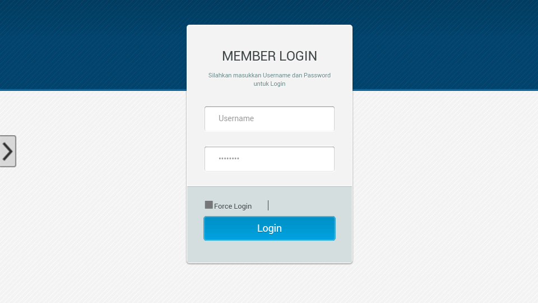Tick the gray Force Login checkbox

[x=208, y=205]
